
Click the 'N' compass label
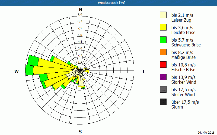(x=81, y=10)
